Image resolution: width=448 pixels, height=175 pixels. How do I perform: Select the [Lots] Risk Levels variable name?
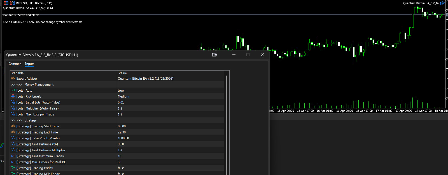click(x=29, y=96)
